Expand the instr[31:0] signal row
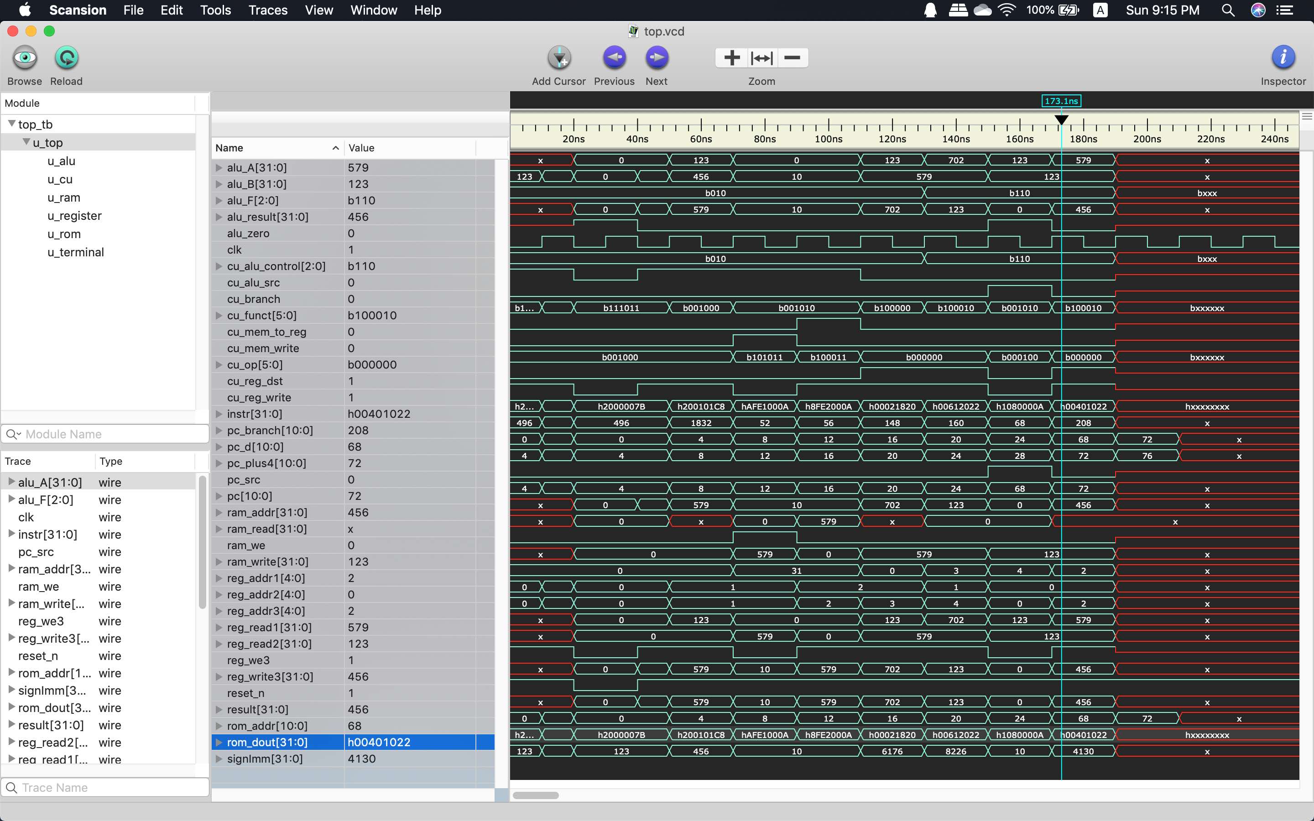 [x=219, y=414]
